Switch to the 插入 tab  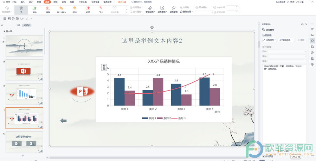pos(22,2)
